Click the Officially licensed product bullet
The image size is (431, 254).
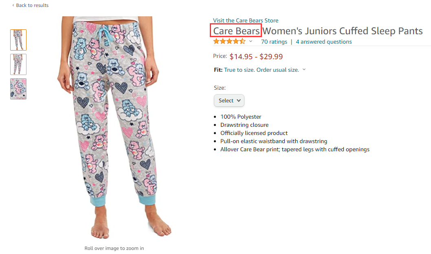(x=254, y=133)
